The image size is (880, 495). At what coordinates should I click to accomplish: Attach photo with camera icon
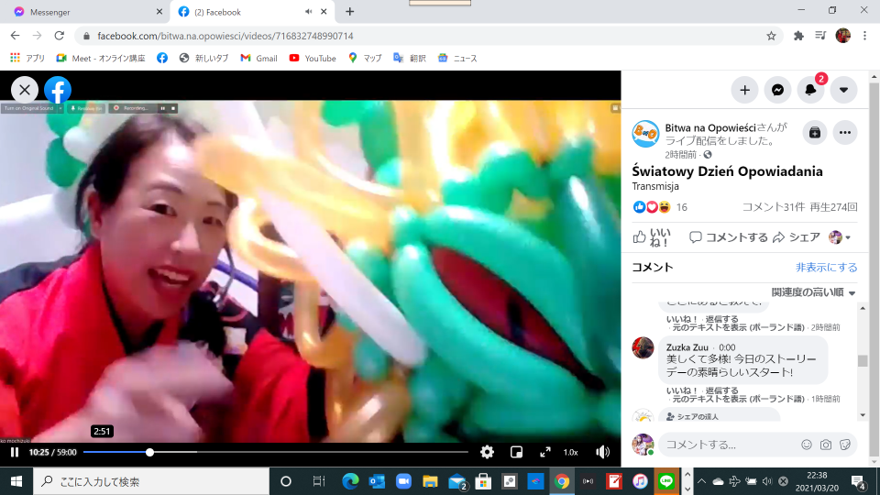coord(826,445)
